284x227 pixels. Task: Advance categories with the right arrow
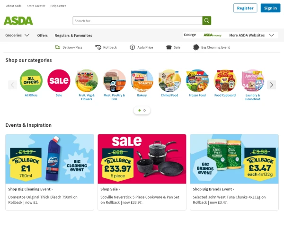pyautogui.click(x=272, y=85)
